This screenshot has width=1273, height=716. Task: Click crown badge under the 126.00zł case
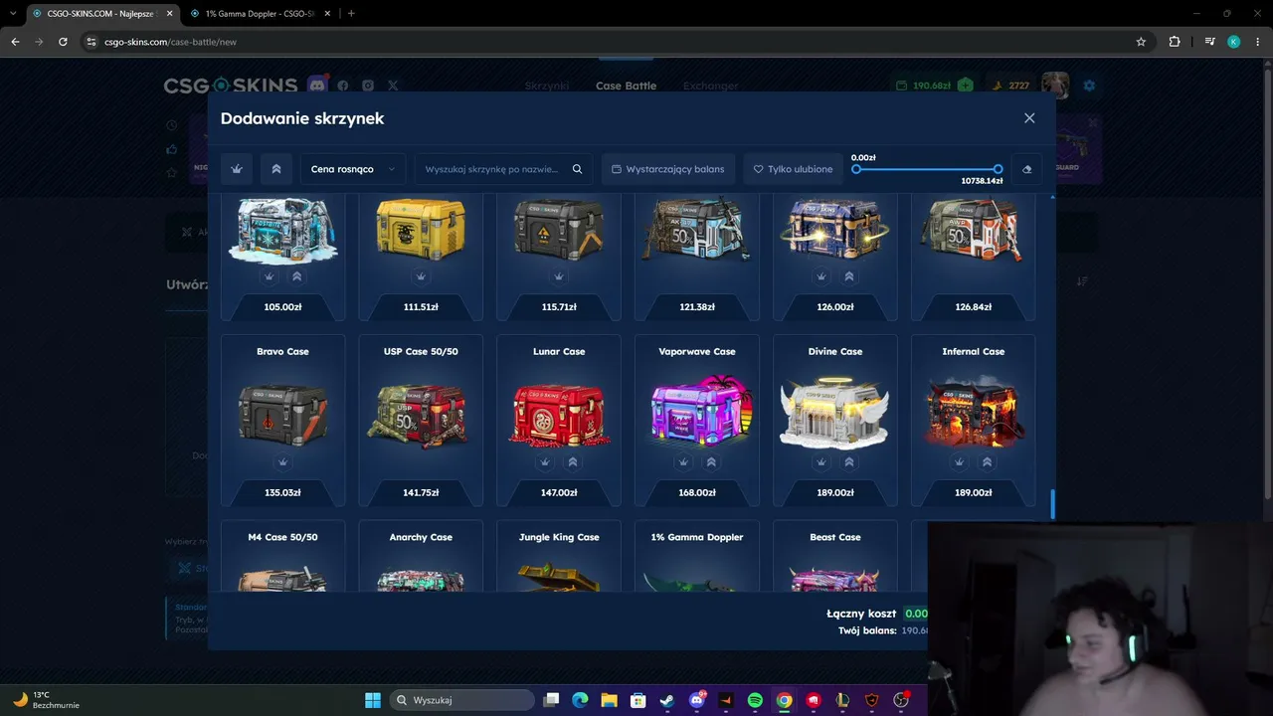pyautogui.click(x=821, y=276)
